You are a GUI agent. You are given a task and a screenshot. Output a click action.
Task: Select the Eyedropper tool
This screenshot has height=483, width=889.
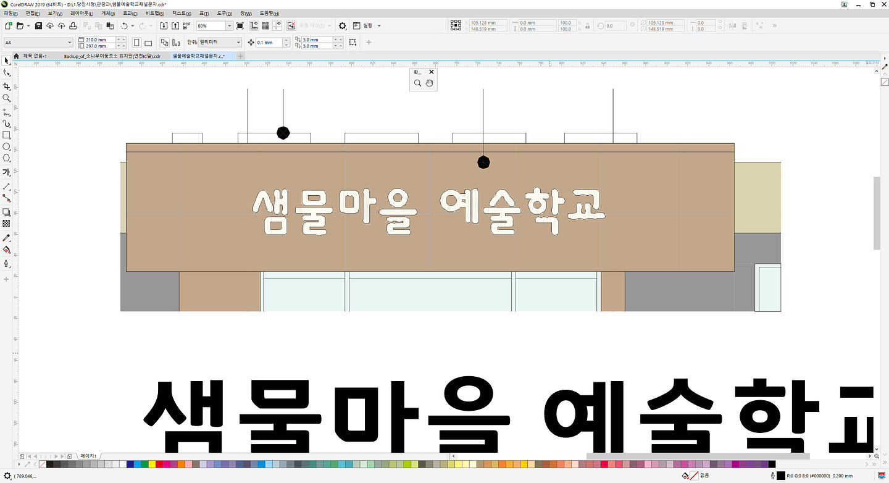click(x=6, y=238)
